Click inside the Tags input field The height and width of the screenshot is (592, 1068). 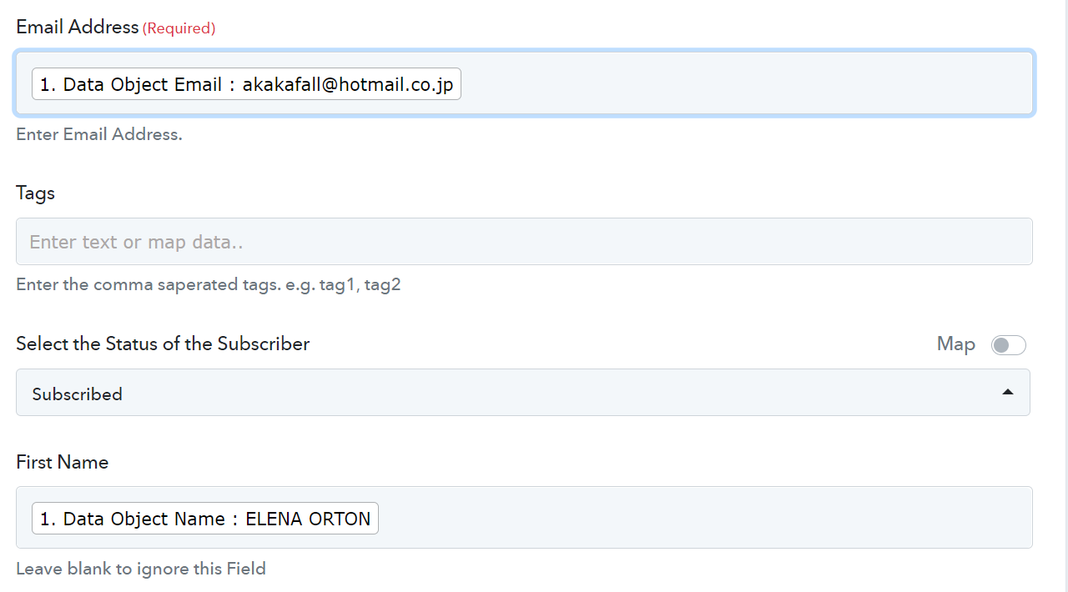point(524,242)
